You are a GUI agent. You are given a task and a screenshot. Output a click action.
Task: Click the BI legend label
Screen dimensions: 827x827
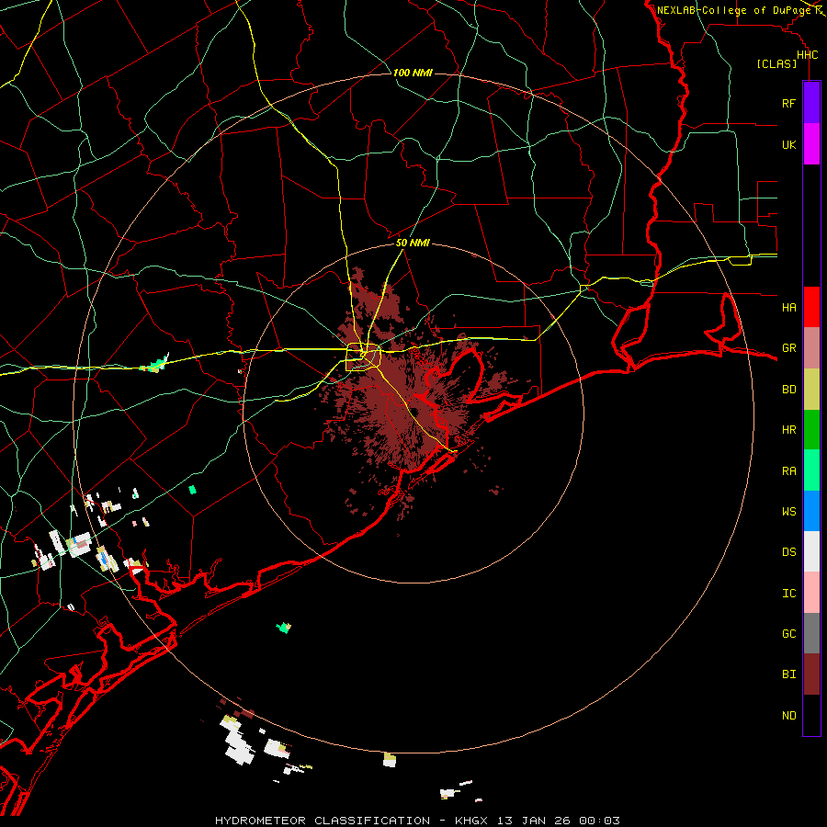[788, 674]
